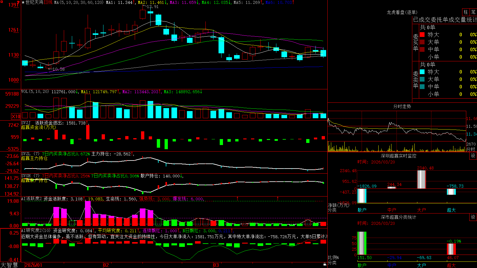Viewport: 477px width, 268px height.
Task: Click the lock icon at the bottom of the chart
Action: tap(325, 264)
